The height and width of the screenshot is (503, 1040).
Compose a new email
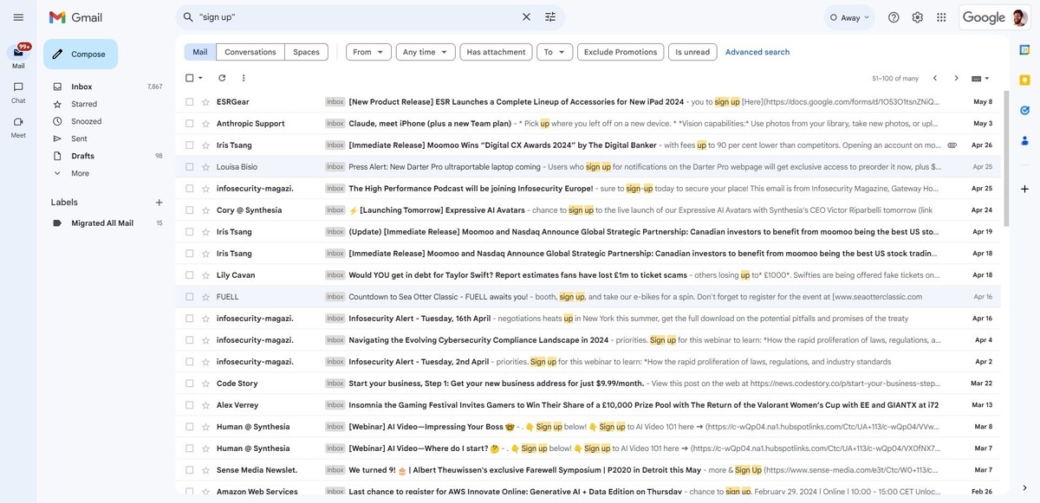pos(81,54)
